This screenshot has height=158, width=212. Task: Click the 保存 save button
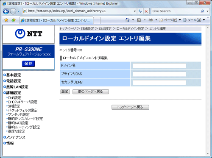[28, 64]
